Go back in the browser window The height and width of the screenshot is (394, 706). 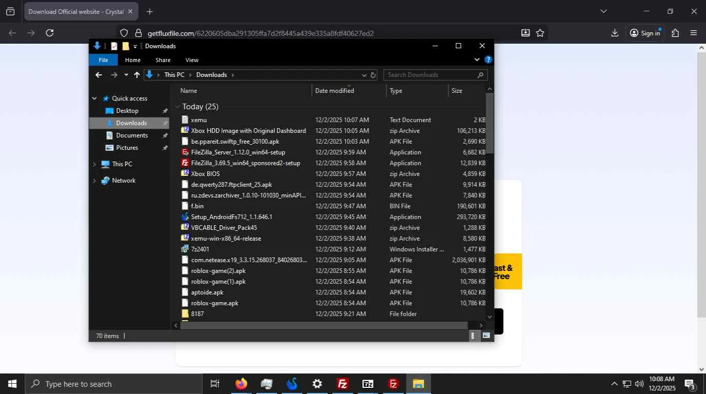coord(12,33)
